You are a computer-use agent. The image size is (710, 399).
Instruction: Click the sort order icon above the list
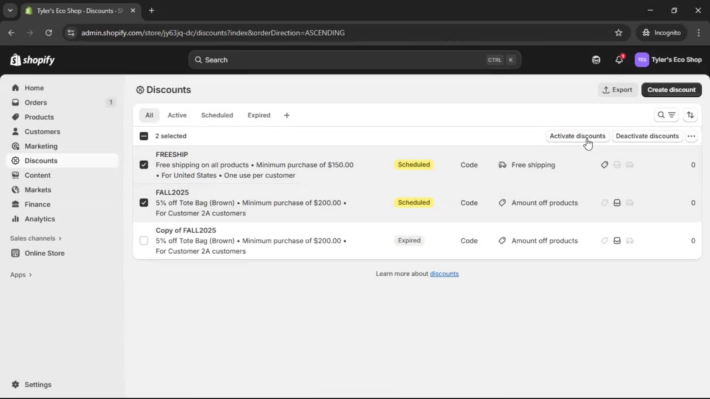[x=691, y=115]
